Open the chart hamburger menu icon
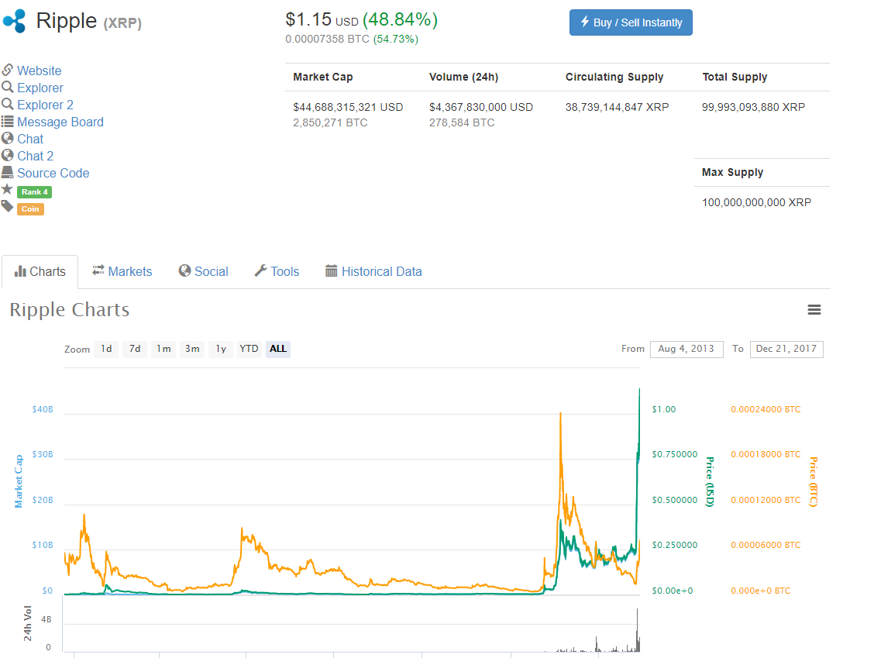874x658 pixels. (814, 309)
